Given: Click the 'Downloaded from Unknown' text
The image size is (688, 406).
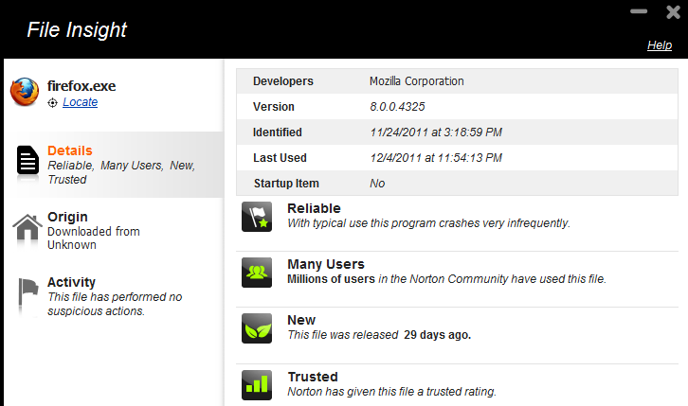Looking at the screenshot, I should (94, 238).
